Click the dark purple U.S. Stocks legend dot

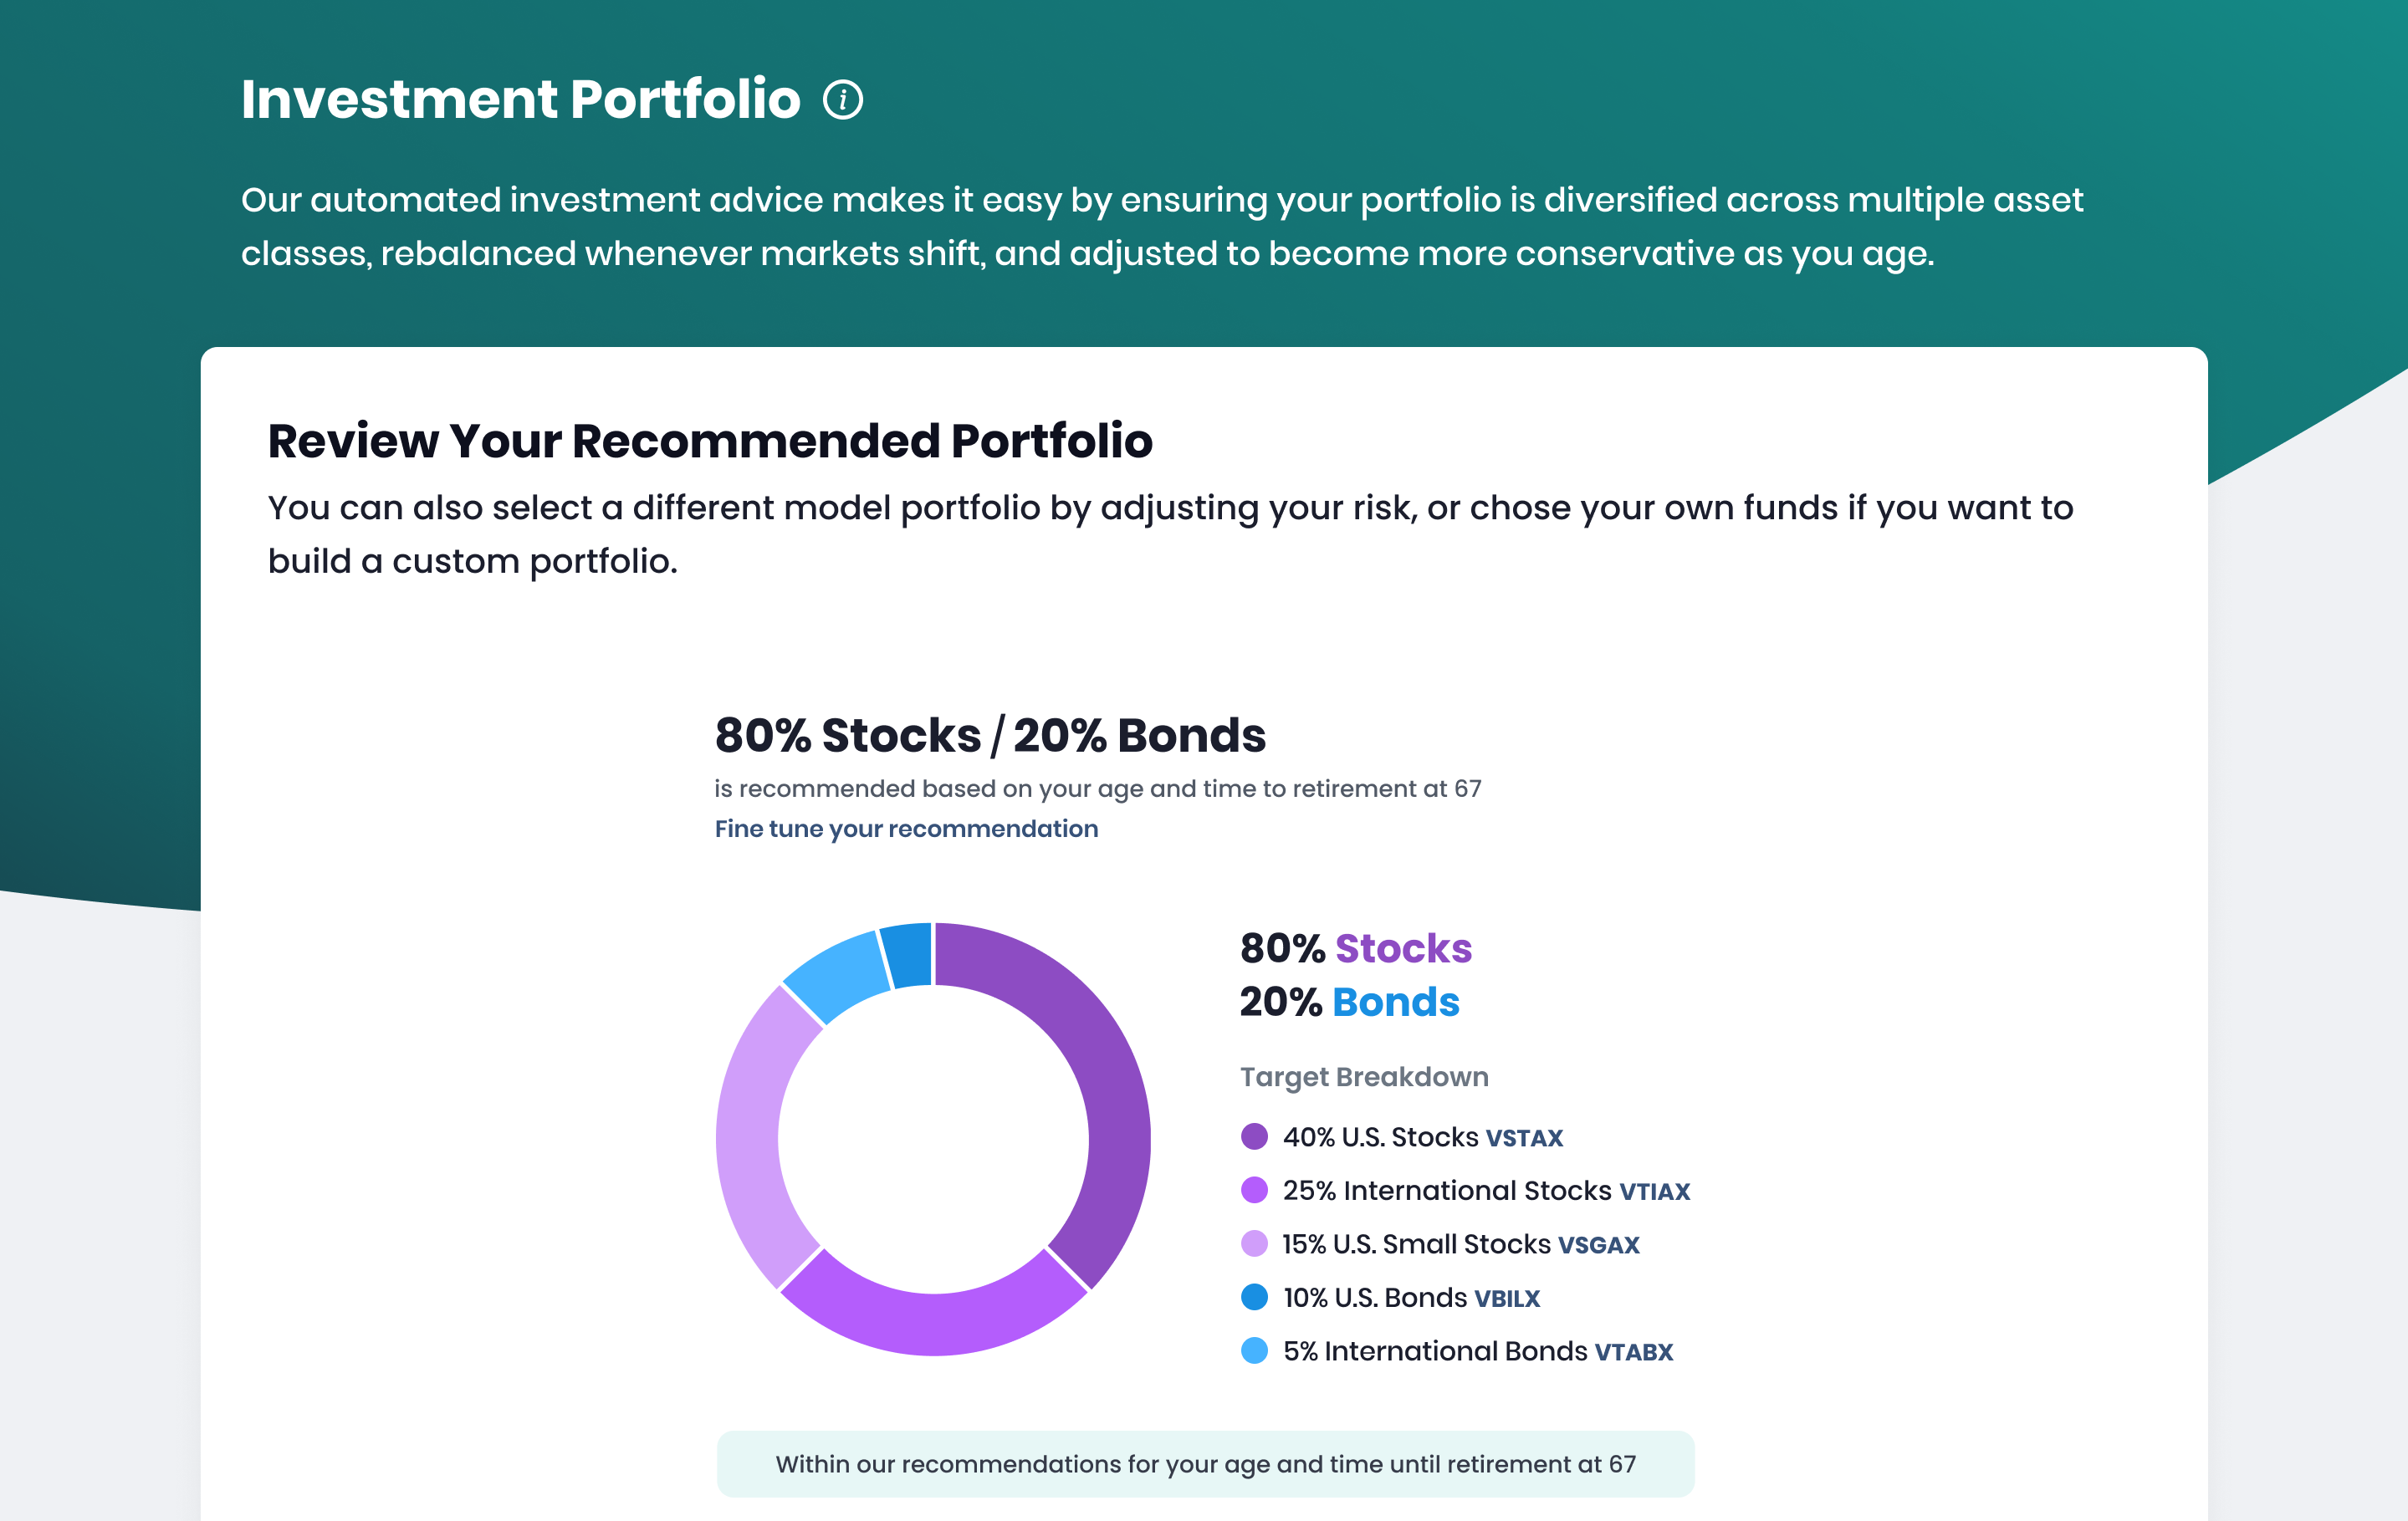(x=1254, y=1137)
